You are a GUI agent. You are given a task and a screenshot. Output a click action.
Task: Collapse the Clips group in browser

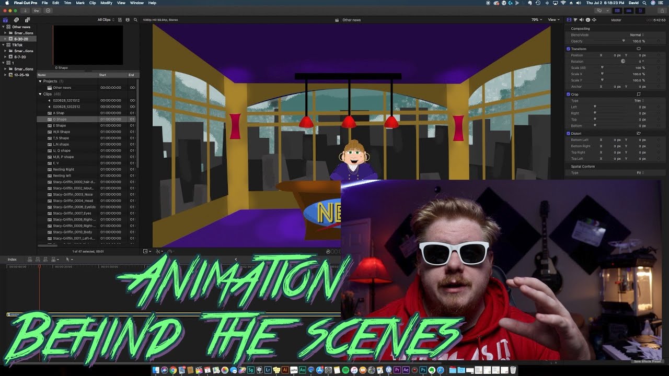(40, 94)
